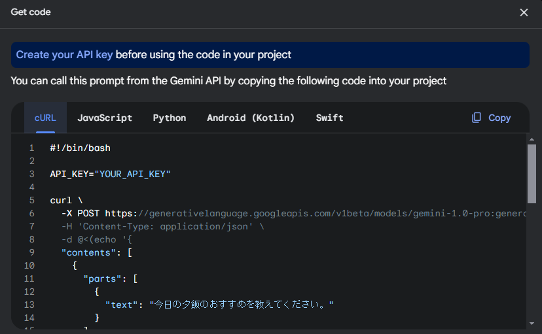Switch to the cURL tab
The height and width of the screenshot is (334, 542).
45,118
